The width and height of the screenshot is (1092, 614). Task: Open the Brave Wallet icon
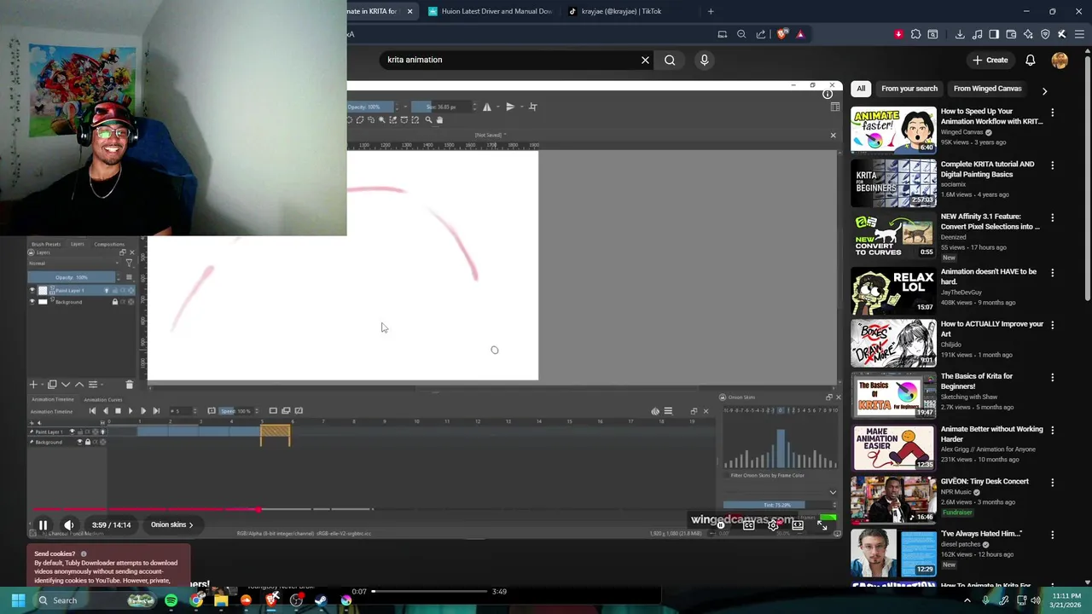pyautogui.click(x=1011, y=34)
